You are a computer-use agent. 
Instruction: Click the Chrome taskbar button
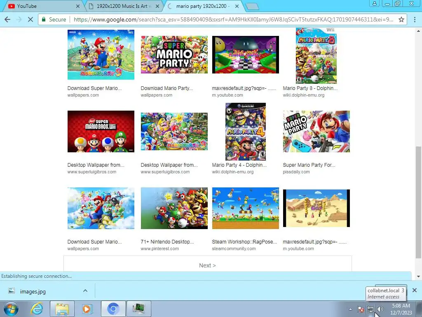point(113,309)
